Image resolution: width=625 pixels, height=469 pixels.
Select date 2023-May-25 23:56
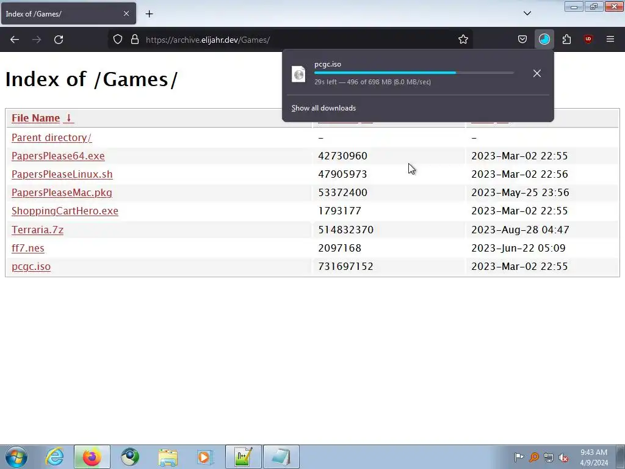point(520,192)
